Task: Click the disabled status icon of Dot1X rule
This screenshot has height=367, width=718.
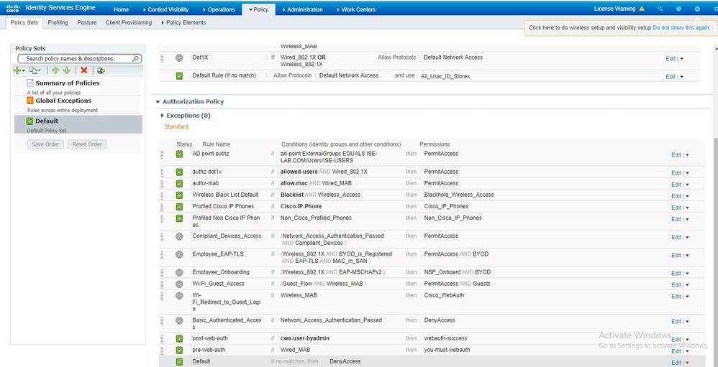Action: (179, 58)
